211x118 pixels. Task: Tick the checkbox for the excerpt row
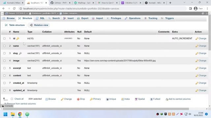click(x=4, y=68)
